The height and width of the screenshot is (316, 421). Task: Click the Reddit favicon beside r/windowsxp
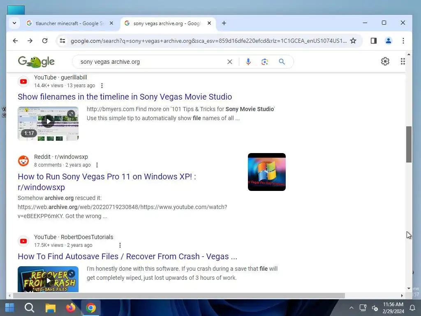pyautogui.click(x=23, y=161)
